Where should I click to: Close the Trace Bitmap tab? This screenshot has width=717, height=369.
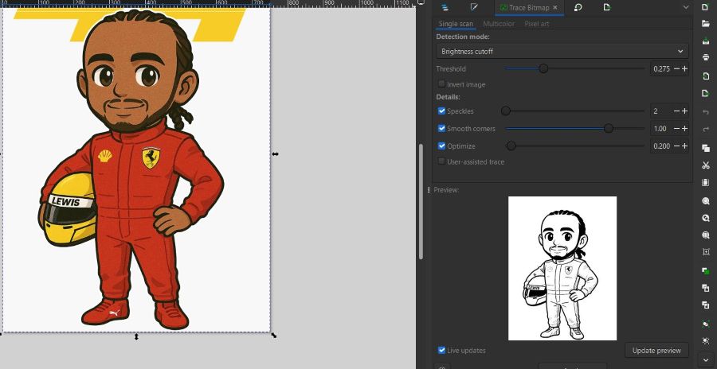pyautogui.click(x=555, y=8)
